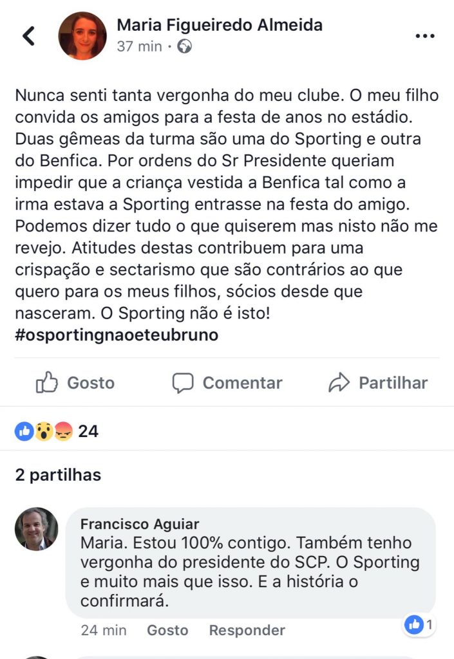Click the angry reaction emoji
454x659 pixels.
click(x=64, y=431)
